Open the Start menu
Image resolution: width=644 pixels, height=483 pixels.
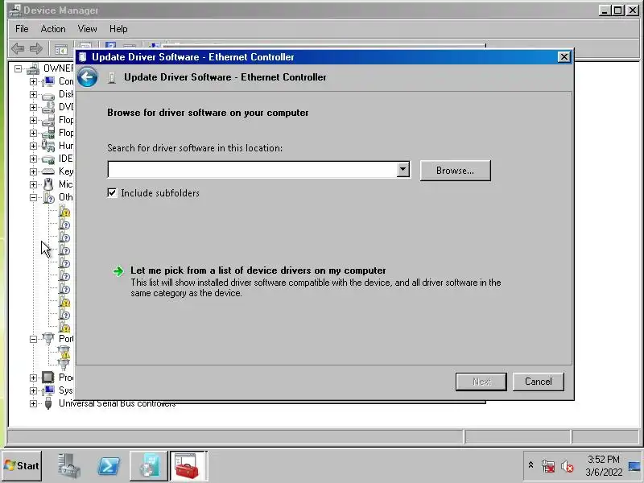point(22,466)
